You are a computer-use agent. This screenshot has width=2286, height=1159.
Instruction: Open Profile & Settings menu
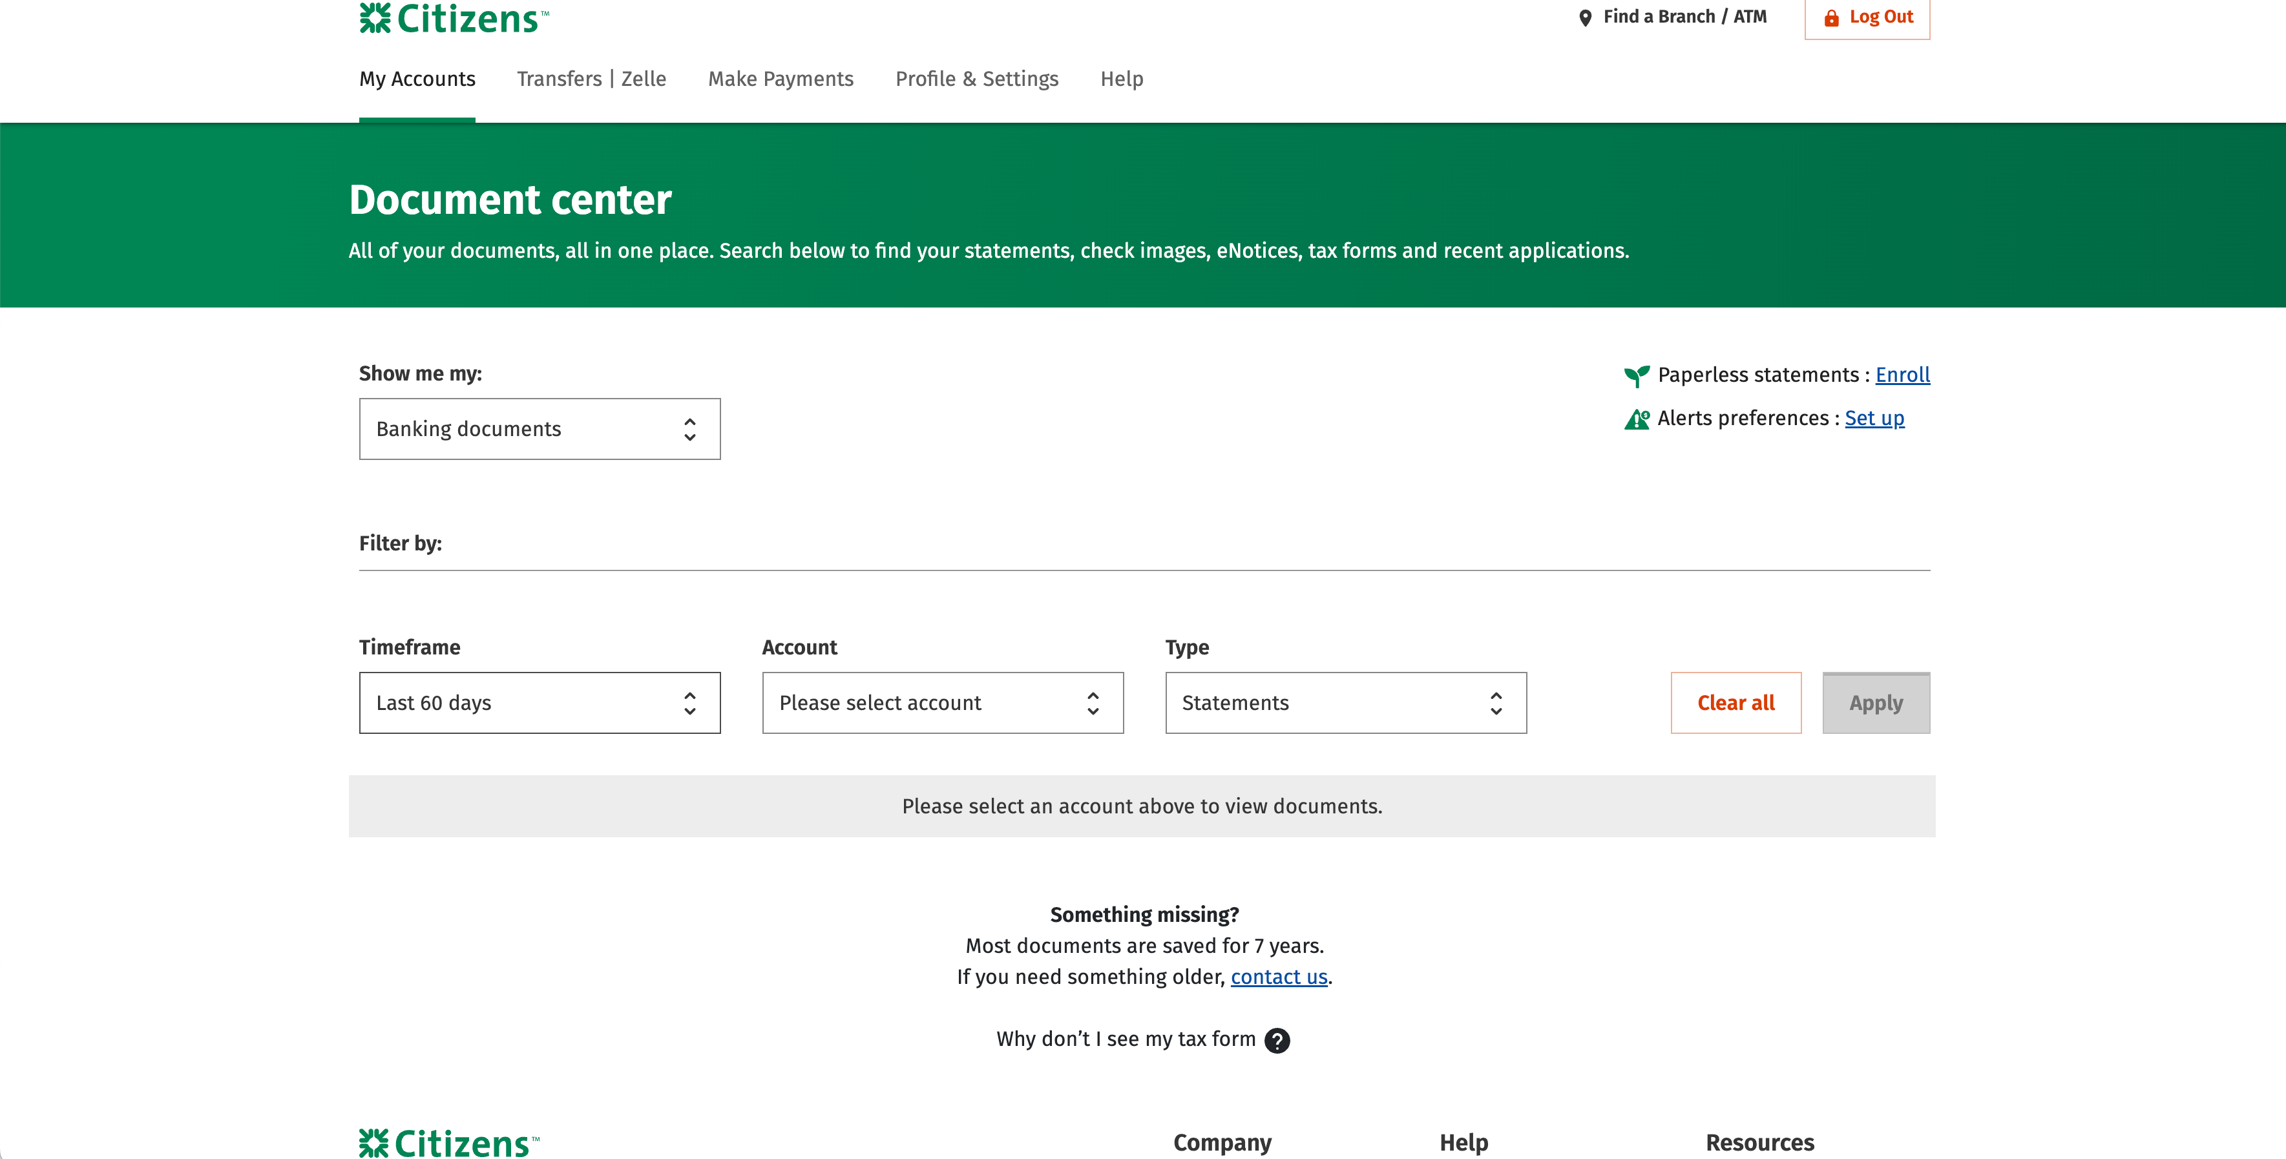tap(976, 79)
